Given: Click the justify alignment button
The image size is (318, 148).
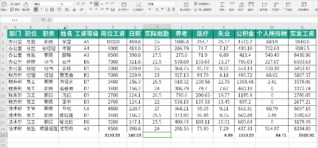Looking at the screenshot, I should (x=107, y=9).
